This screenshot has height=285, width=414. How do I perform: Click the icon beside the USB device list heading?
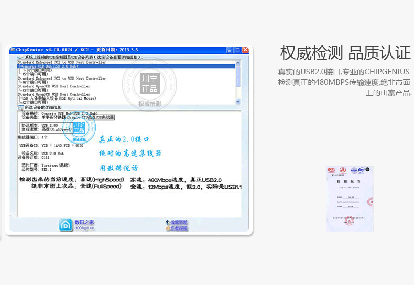(x=20, y=57)
